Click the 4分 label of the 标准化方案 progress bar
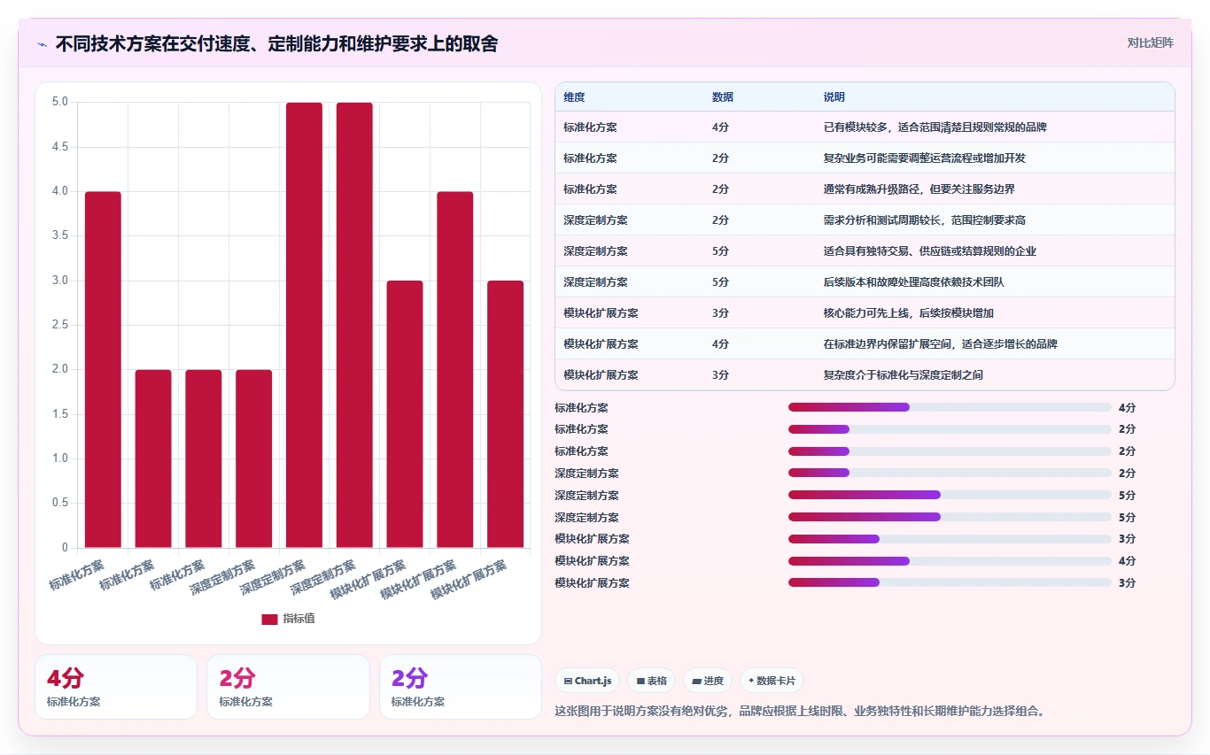The height and width of the screenshot is (755, 1210). [x=1127, y=408]
